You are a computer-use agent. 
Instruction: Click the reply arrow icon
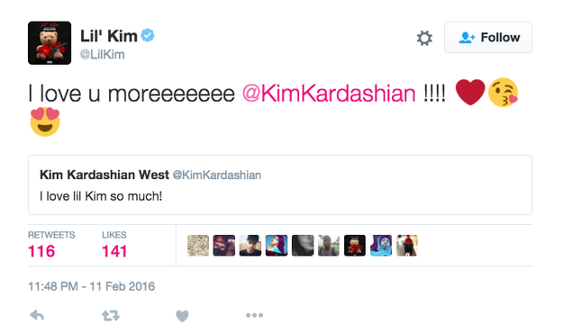coord(37,315)
